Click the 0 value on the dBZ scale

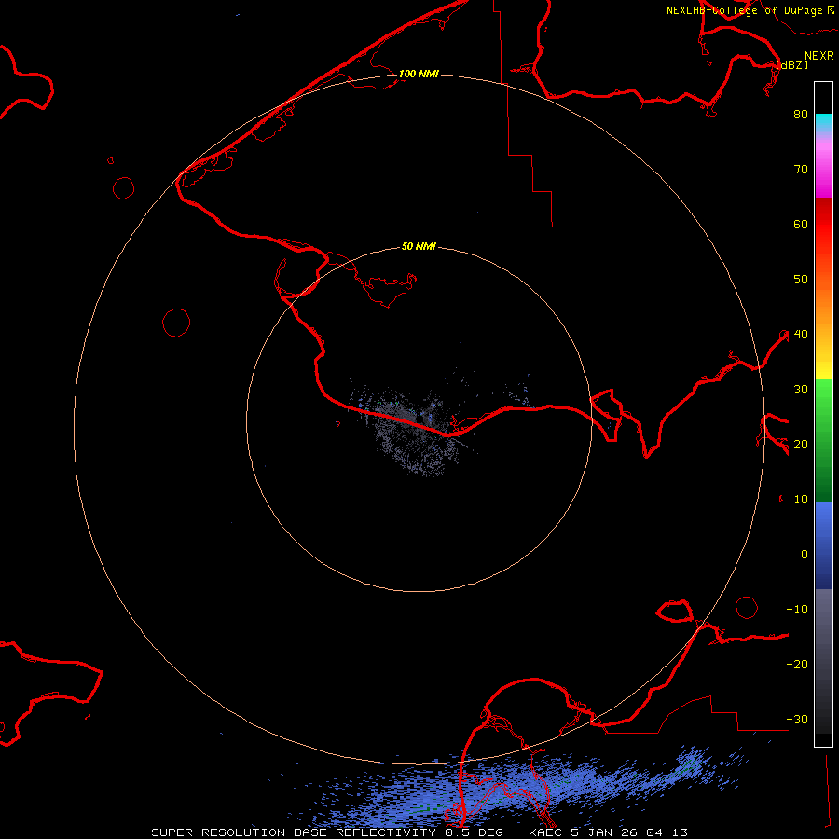point(805,555)
